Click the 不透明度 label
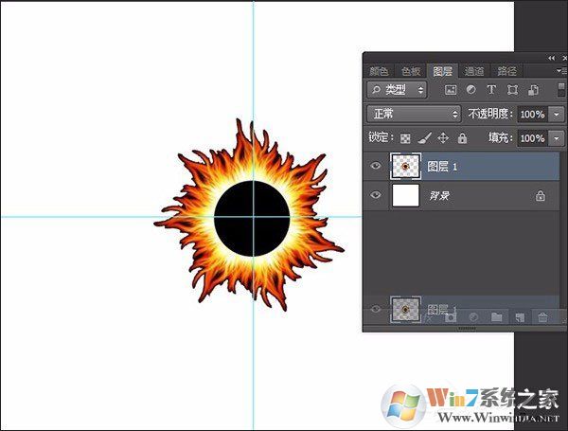 coord(490,115)
